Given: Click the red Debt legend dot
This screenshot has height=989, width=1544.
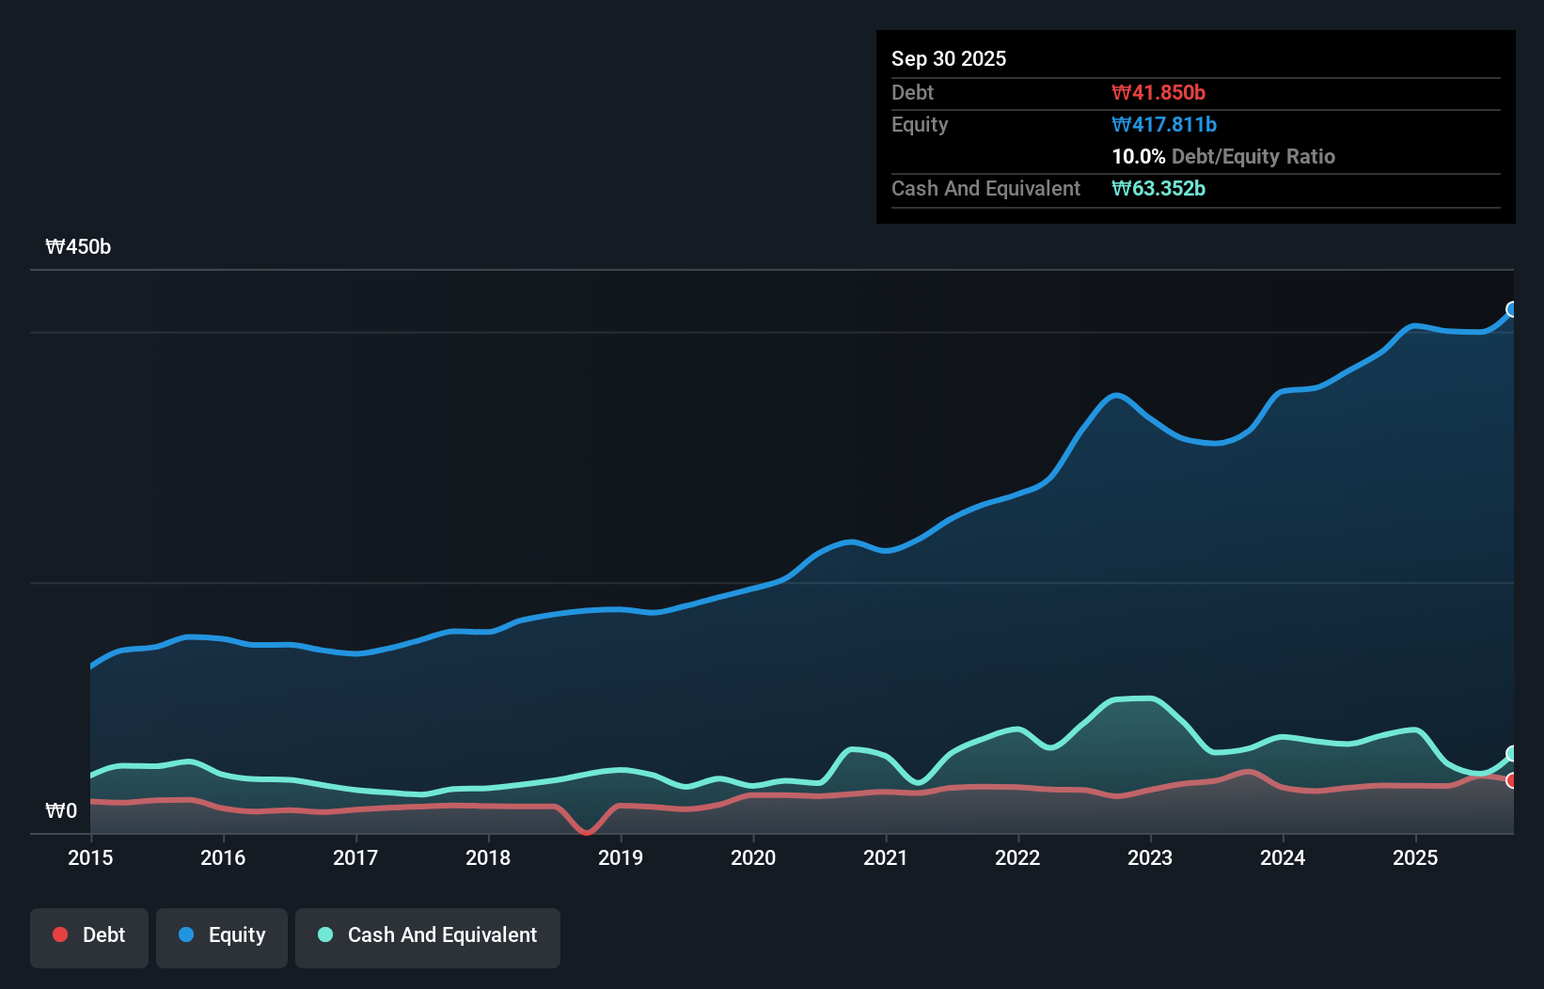Looking at the screenshot, I should [x=59, y=934].
